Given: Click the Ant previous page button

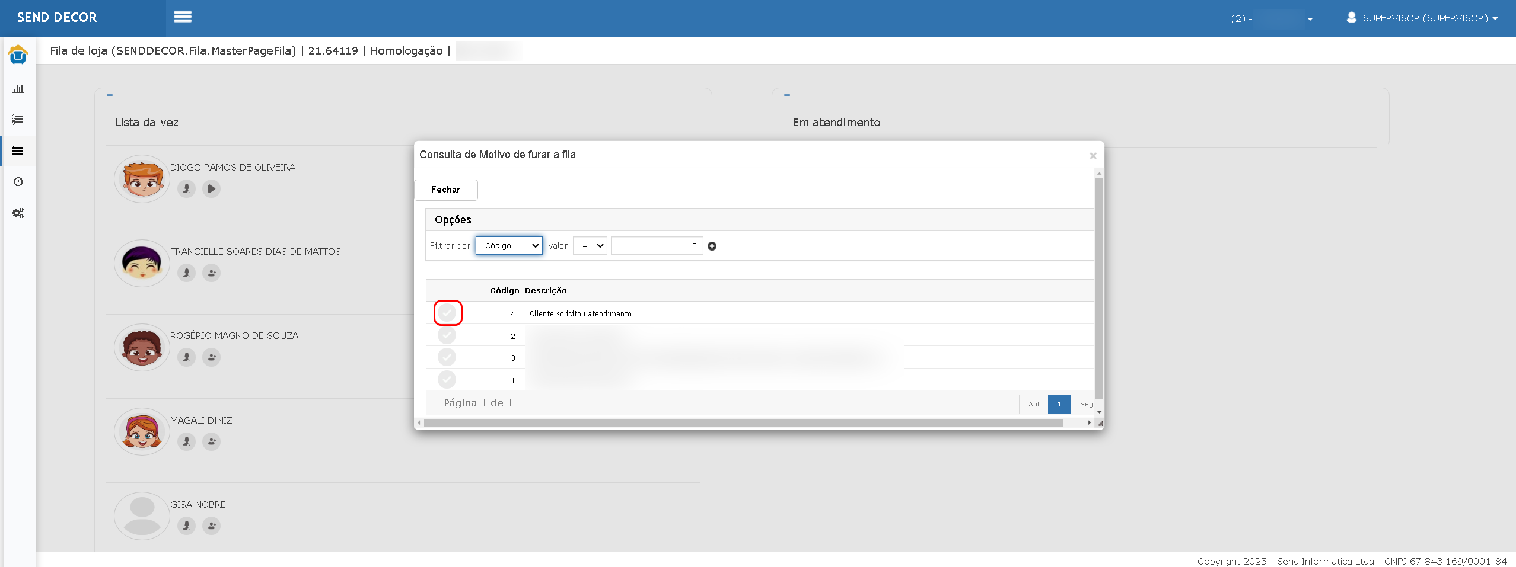Looking at the screenshot, I should pyautogui.click(x=1034, y=404).
